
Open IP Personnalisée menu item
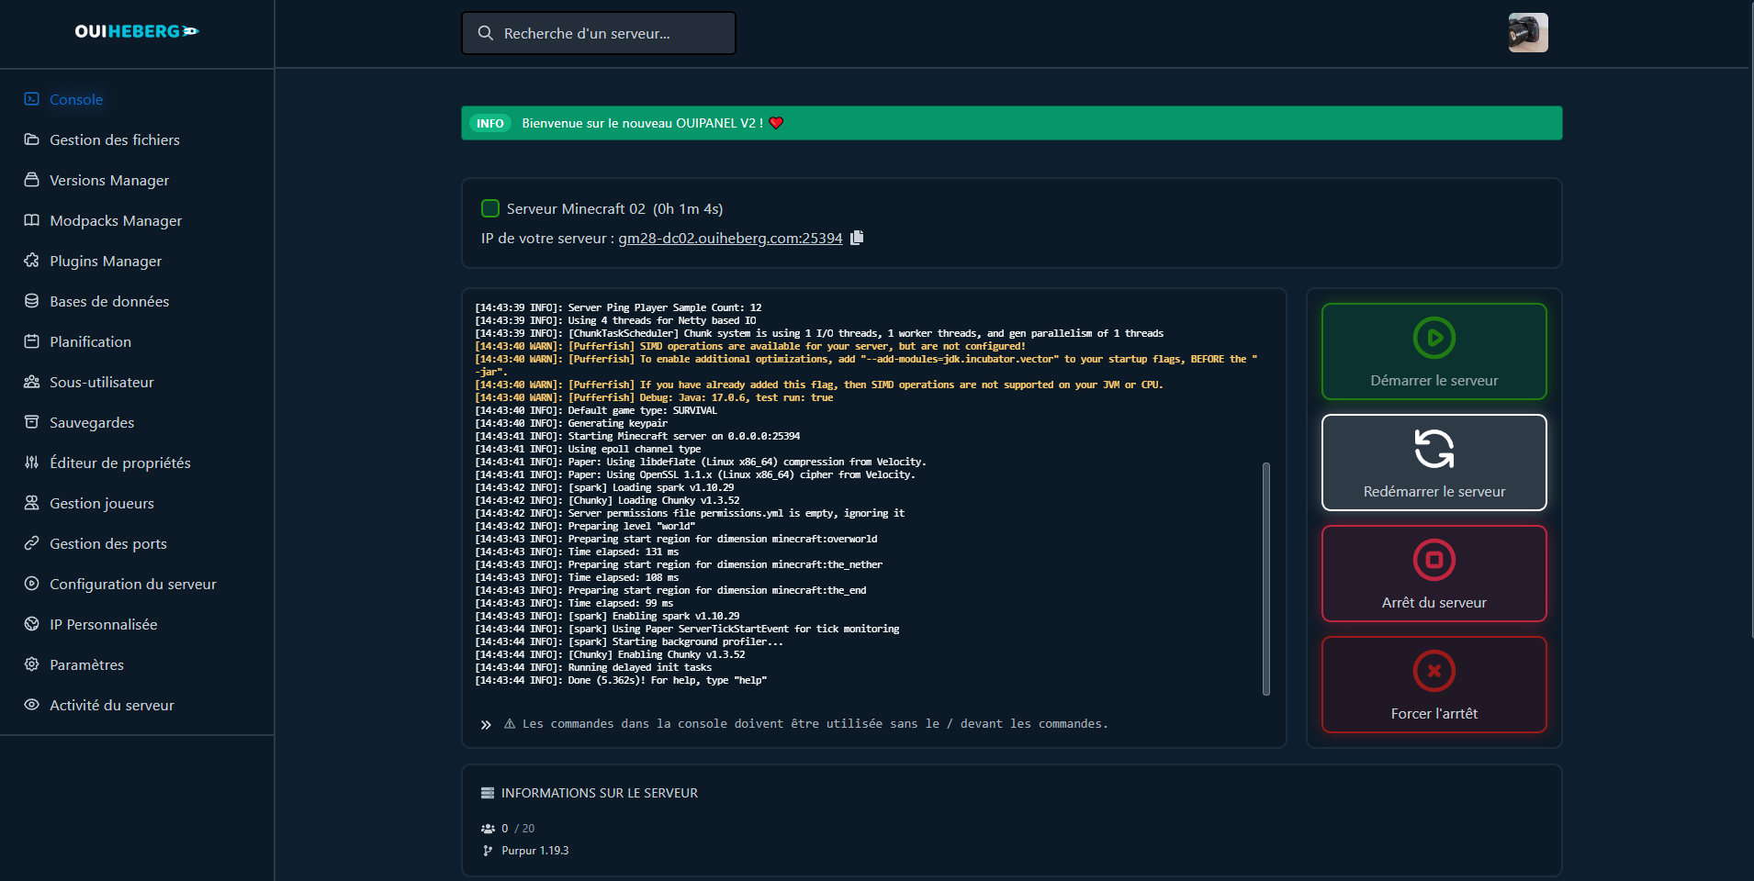coord(104,624)
